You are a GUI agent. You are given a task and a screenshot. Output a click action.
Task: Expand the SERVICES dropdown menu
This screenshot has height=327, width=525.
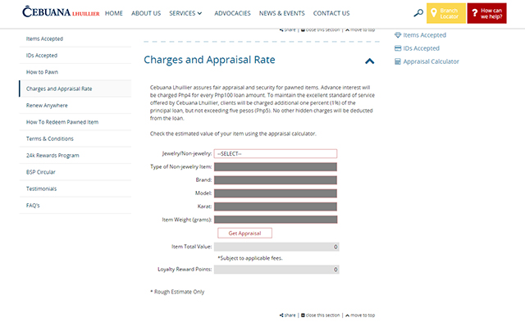point(185,13)
